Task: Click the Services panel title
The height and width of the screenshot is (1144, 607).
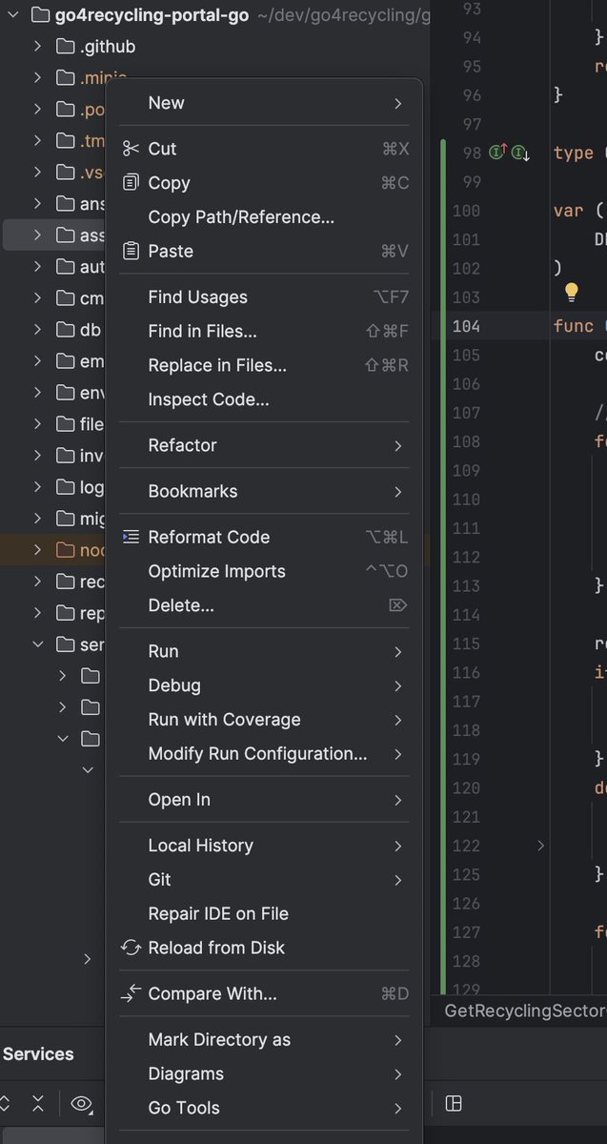Action: [38, 1054]
